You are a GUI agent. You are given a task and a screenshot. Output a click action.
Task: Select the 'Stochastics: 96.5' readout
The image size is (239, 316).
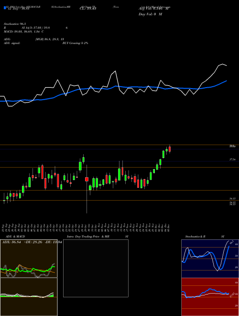pos(15,24)
